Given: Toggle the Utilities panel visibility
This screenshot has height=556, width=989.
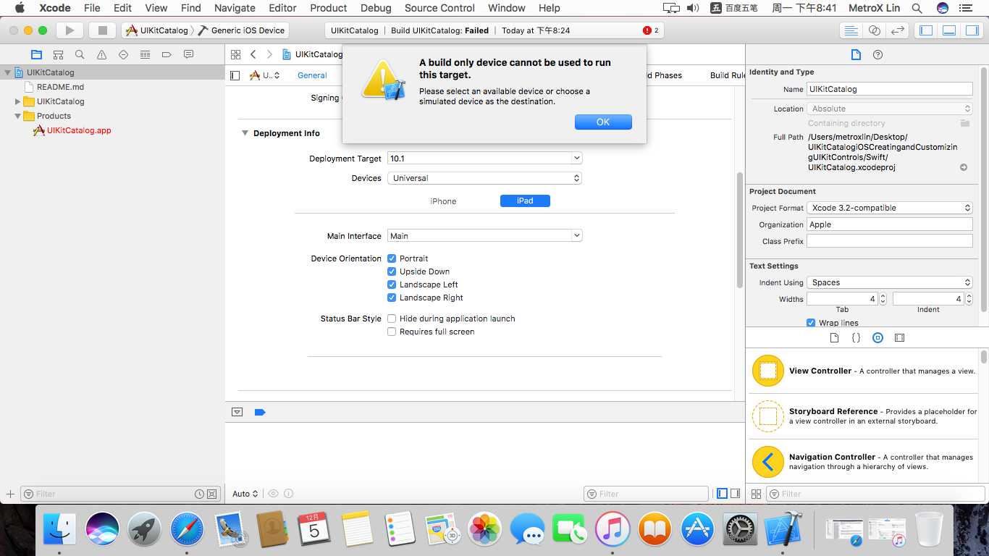Looking at the screenshot, I should point(972,30).
